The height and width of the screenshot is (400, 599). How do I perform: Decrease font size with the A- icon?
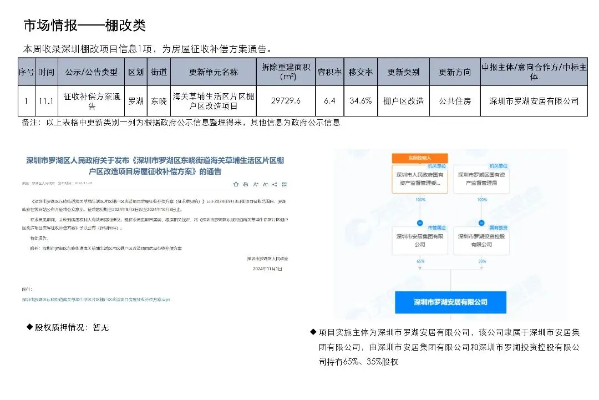265,184
